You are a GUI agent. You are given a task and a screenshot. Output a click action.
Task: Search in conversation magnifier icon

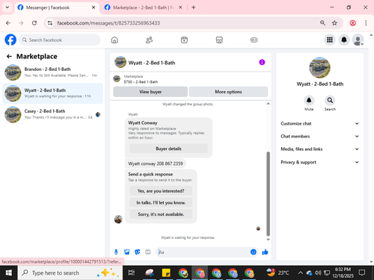click(330, 100)
